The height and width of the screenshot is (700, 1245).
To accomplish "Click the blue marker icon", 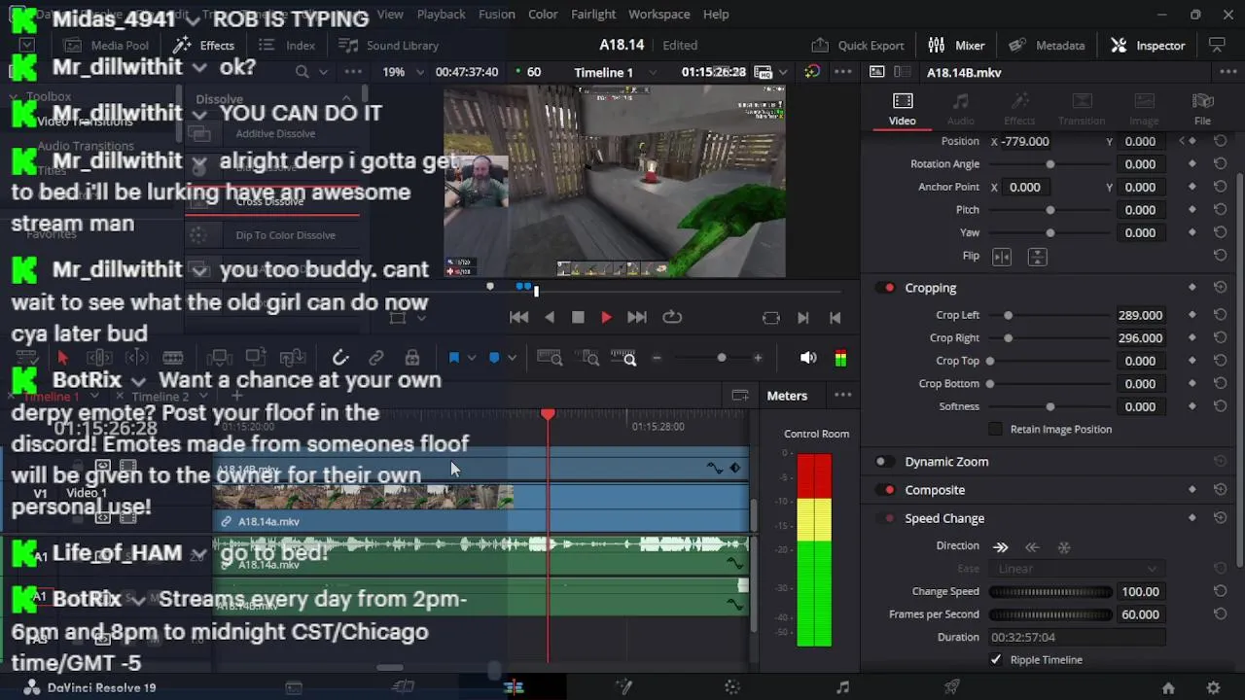I will coord(494,358).
